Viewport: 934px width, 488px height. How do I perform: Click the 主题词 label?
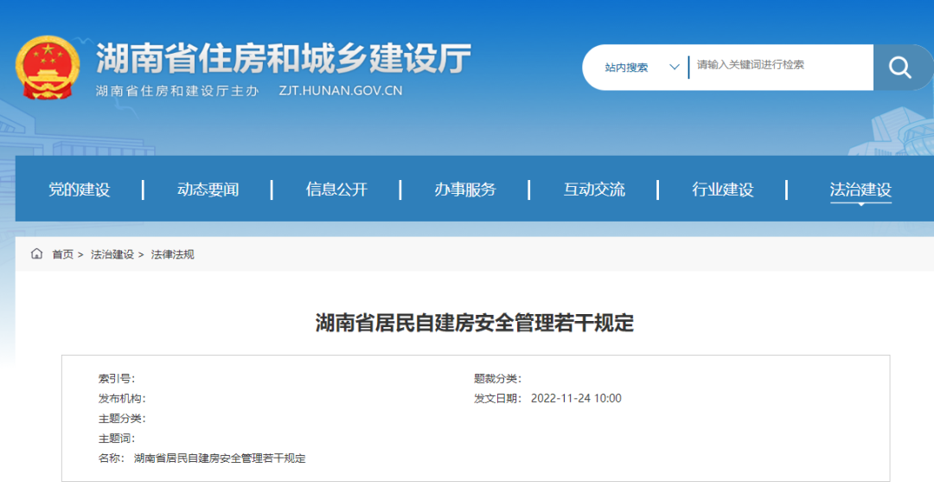(117, 439)
